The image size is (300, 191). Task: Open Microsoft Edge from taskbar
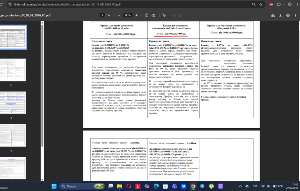[x=156, y=186]
